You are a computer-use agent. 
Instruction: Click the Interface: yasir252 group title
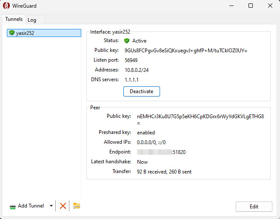(x=110, y=32)
